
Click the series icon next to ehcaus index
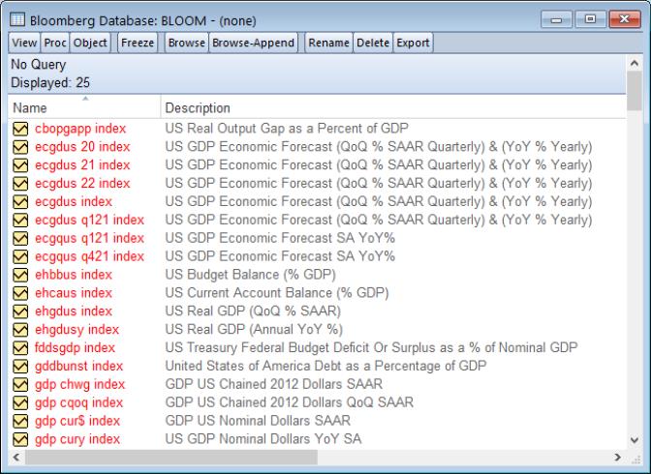[x=18, y=293]
